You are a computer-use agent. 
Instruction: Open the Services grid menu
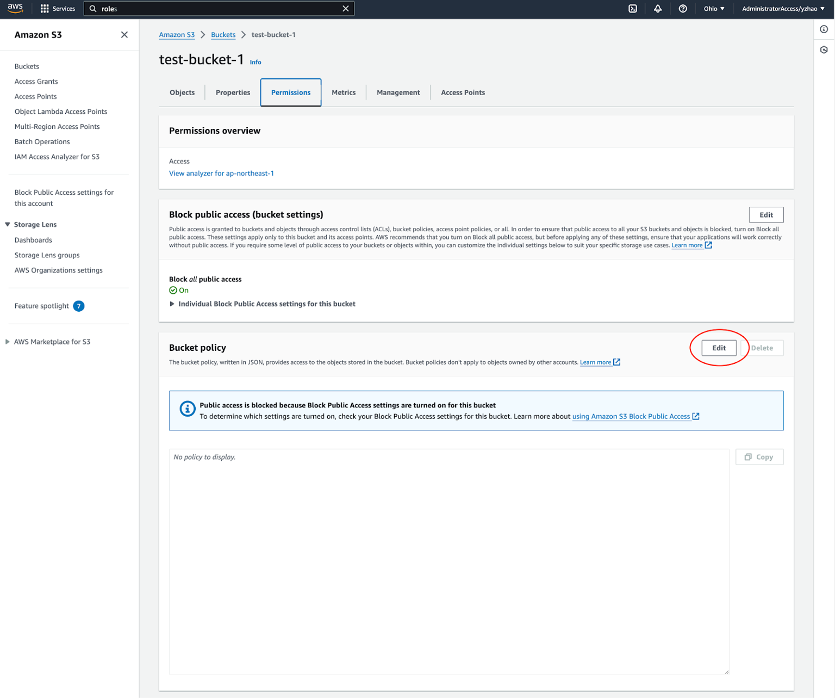(58, 9)
